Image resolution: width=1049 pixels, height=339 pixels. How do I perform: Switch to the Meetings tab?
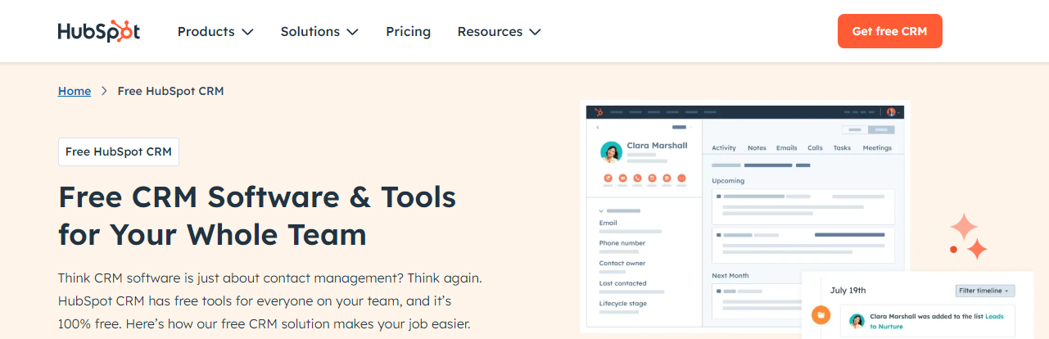tap(877, 148)
